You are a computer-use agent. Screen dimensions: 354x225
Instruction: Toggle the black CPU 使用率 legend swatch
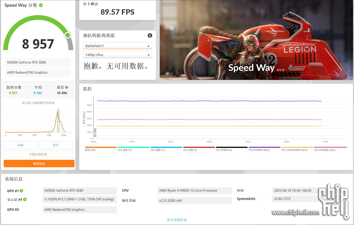[x=232, y=147]
